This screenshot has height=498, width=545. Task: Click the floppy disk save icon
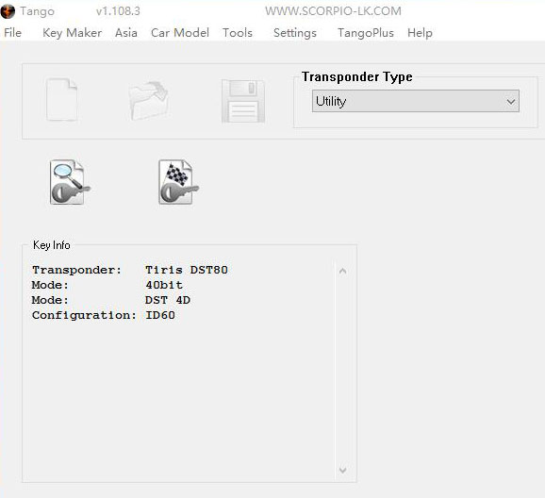click(x=243, y=101)
